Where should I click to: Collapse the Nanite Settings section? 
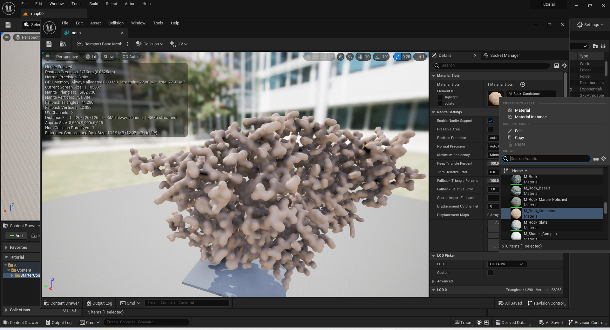coord(433,112)
